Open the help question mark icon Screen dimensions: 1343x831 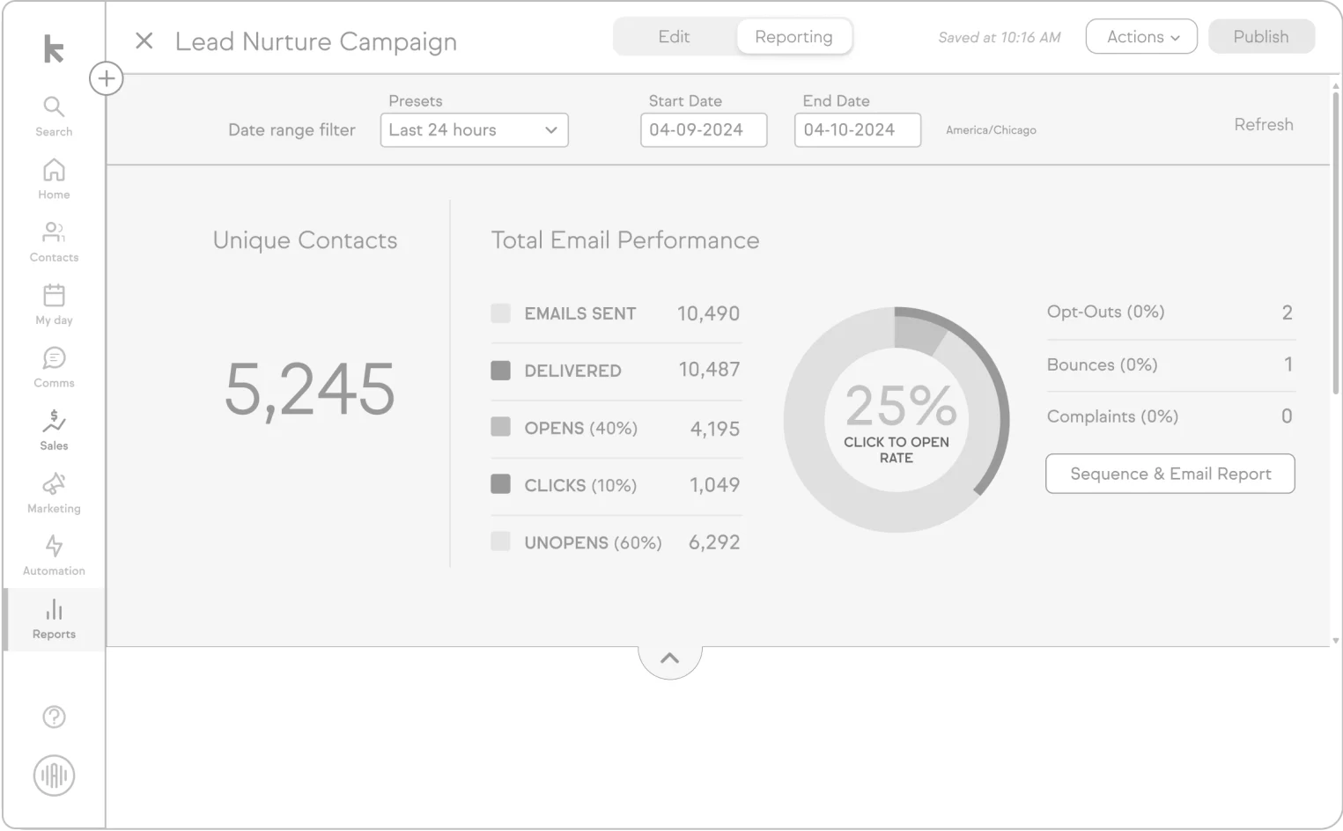(54, 717)
